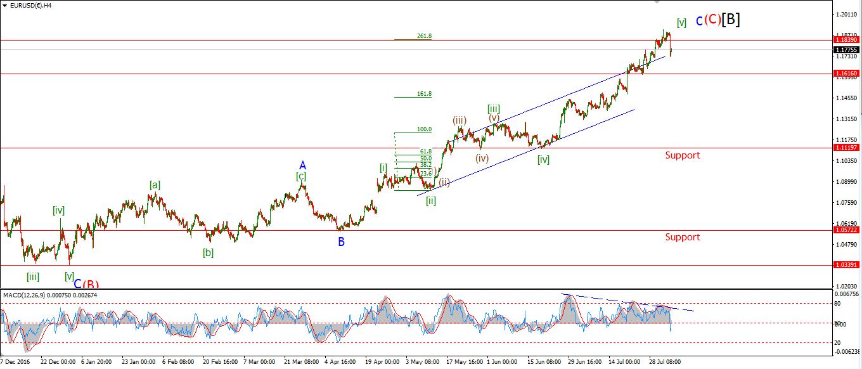Click the green [b] wave label
This screenshot has height=369, width=862.
208,253
